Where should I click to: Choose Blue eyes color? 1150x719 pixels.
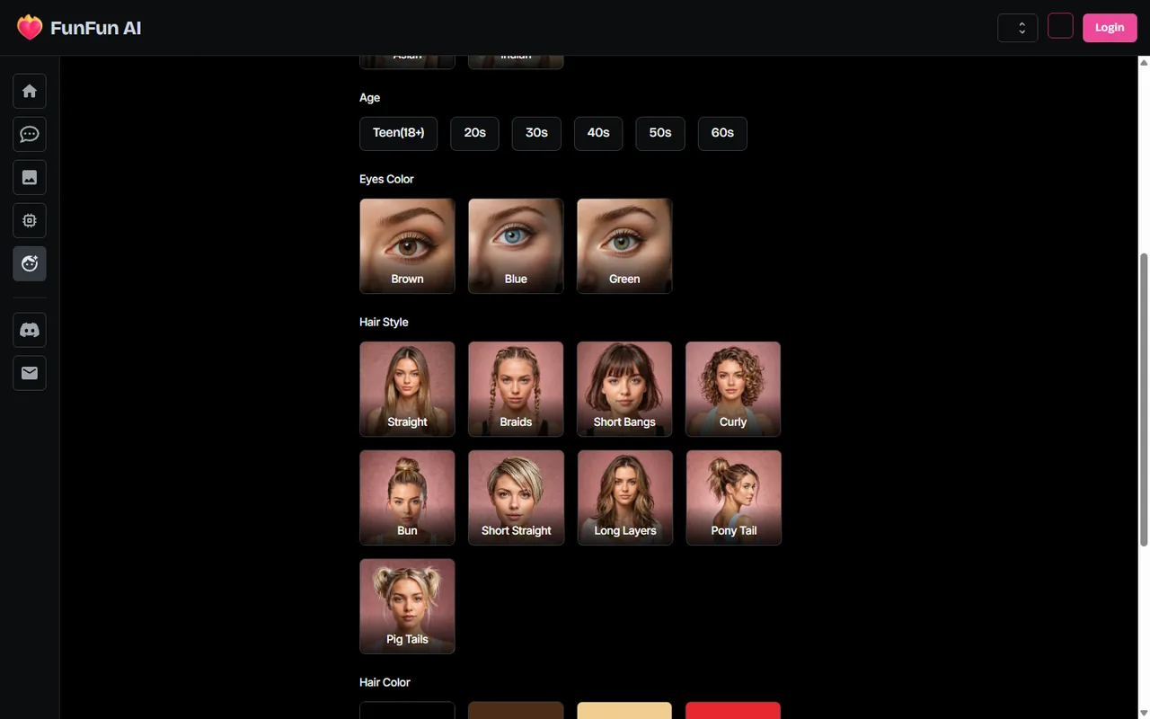(x=516, y=246)
